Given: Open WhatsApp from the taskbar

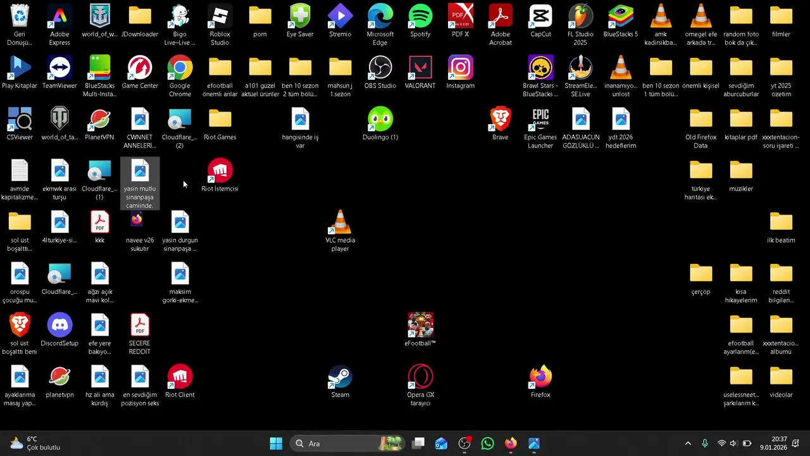Looking at the screenshot, I should [487, 443].
